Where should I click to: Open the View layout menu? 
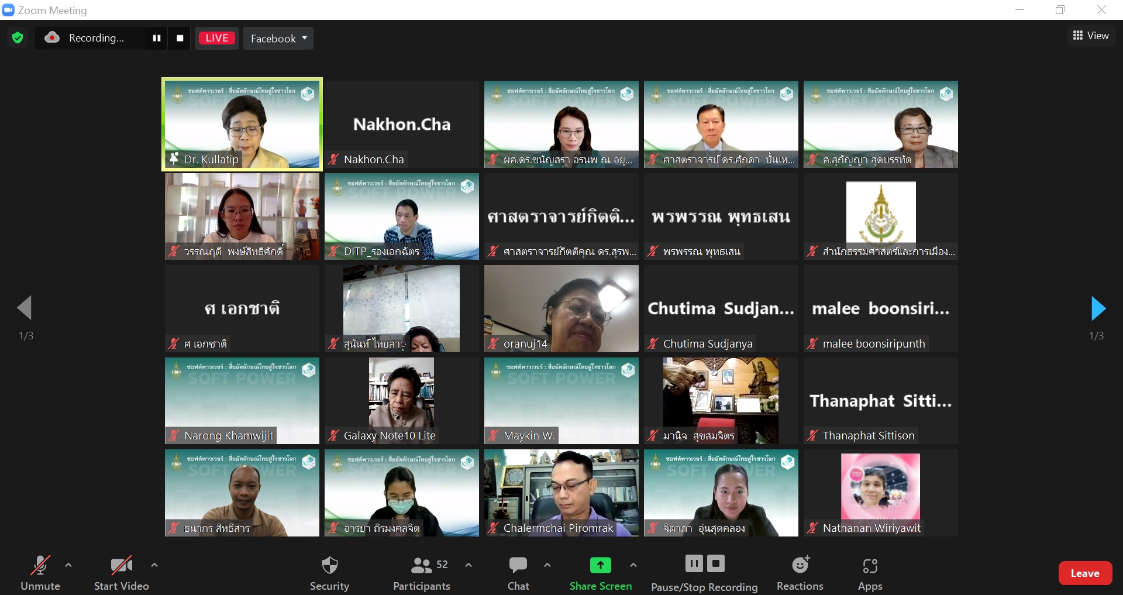point(1091,36)
